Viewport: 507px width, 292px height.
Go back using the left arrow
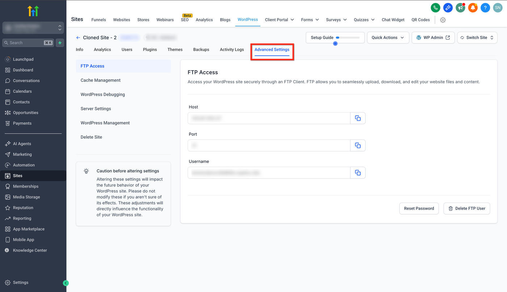pos(78,38)
